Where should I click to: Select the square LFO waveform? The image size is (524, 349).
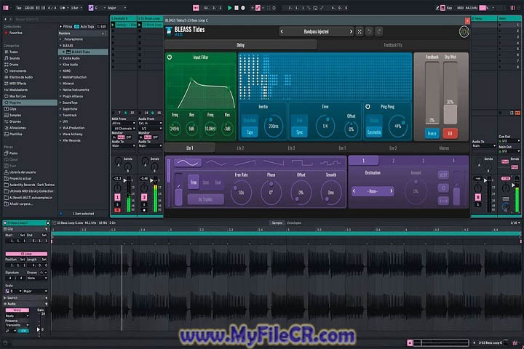302,163
